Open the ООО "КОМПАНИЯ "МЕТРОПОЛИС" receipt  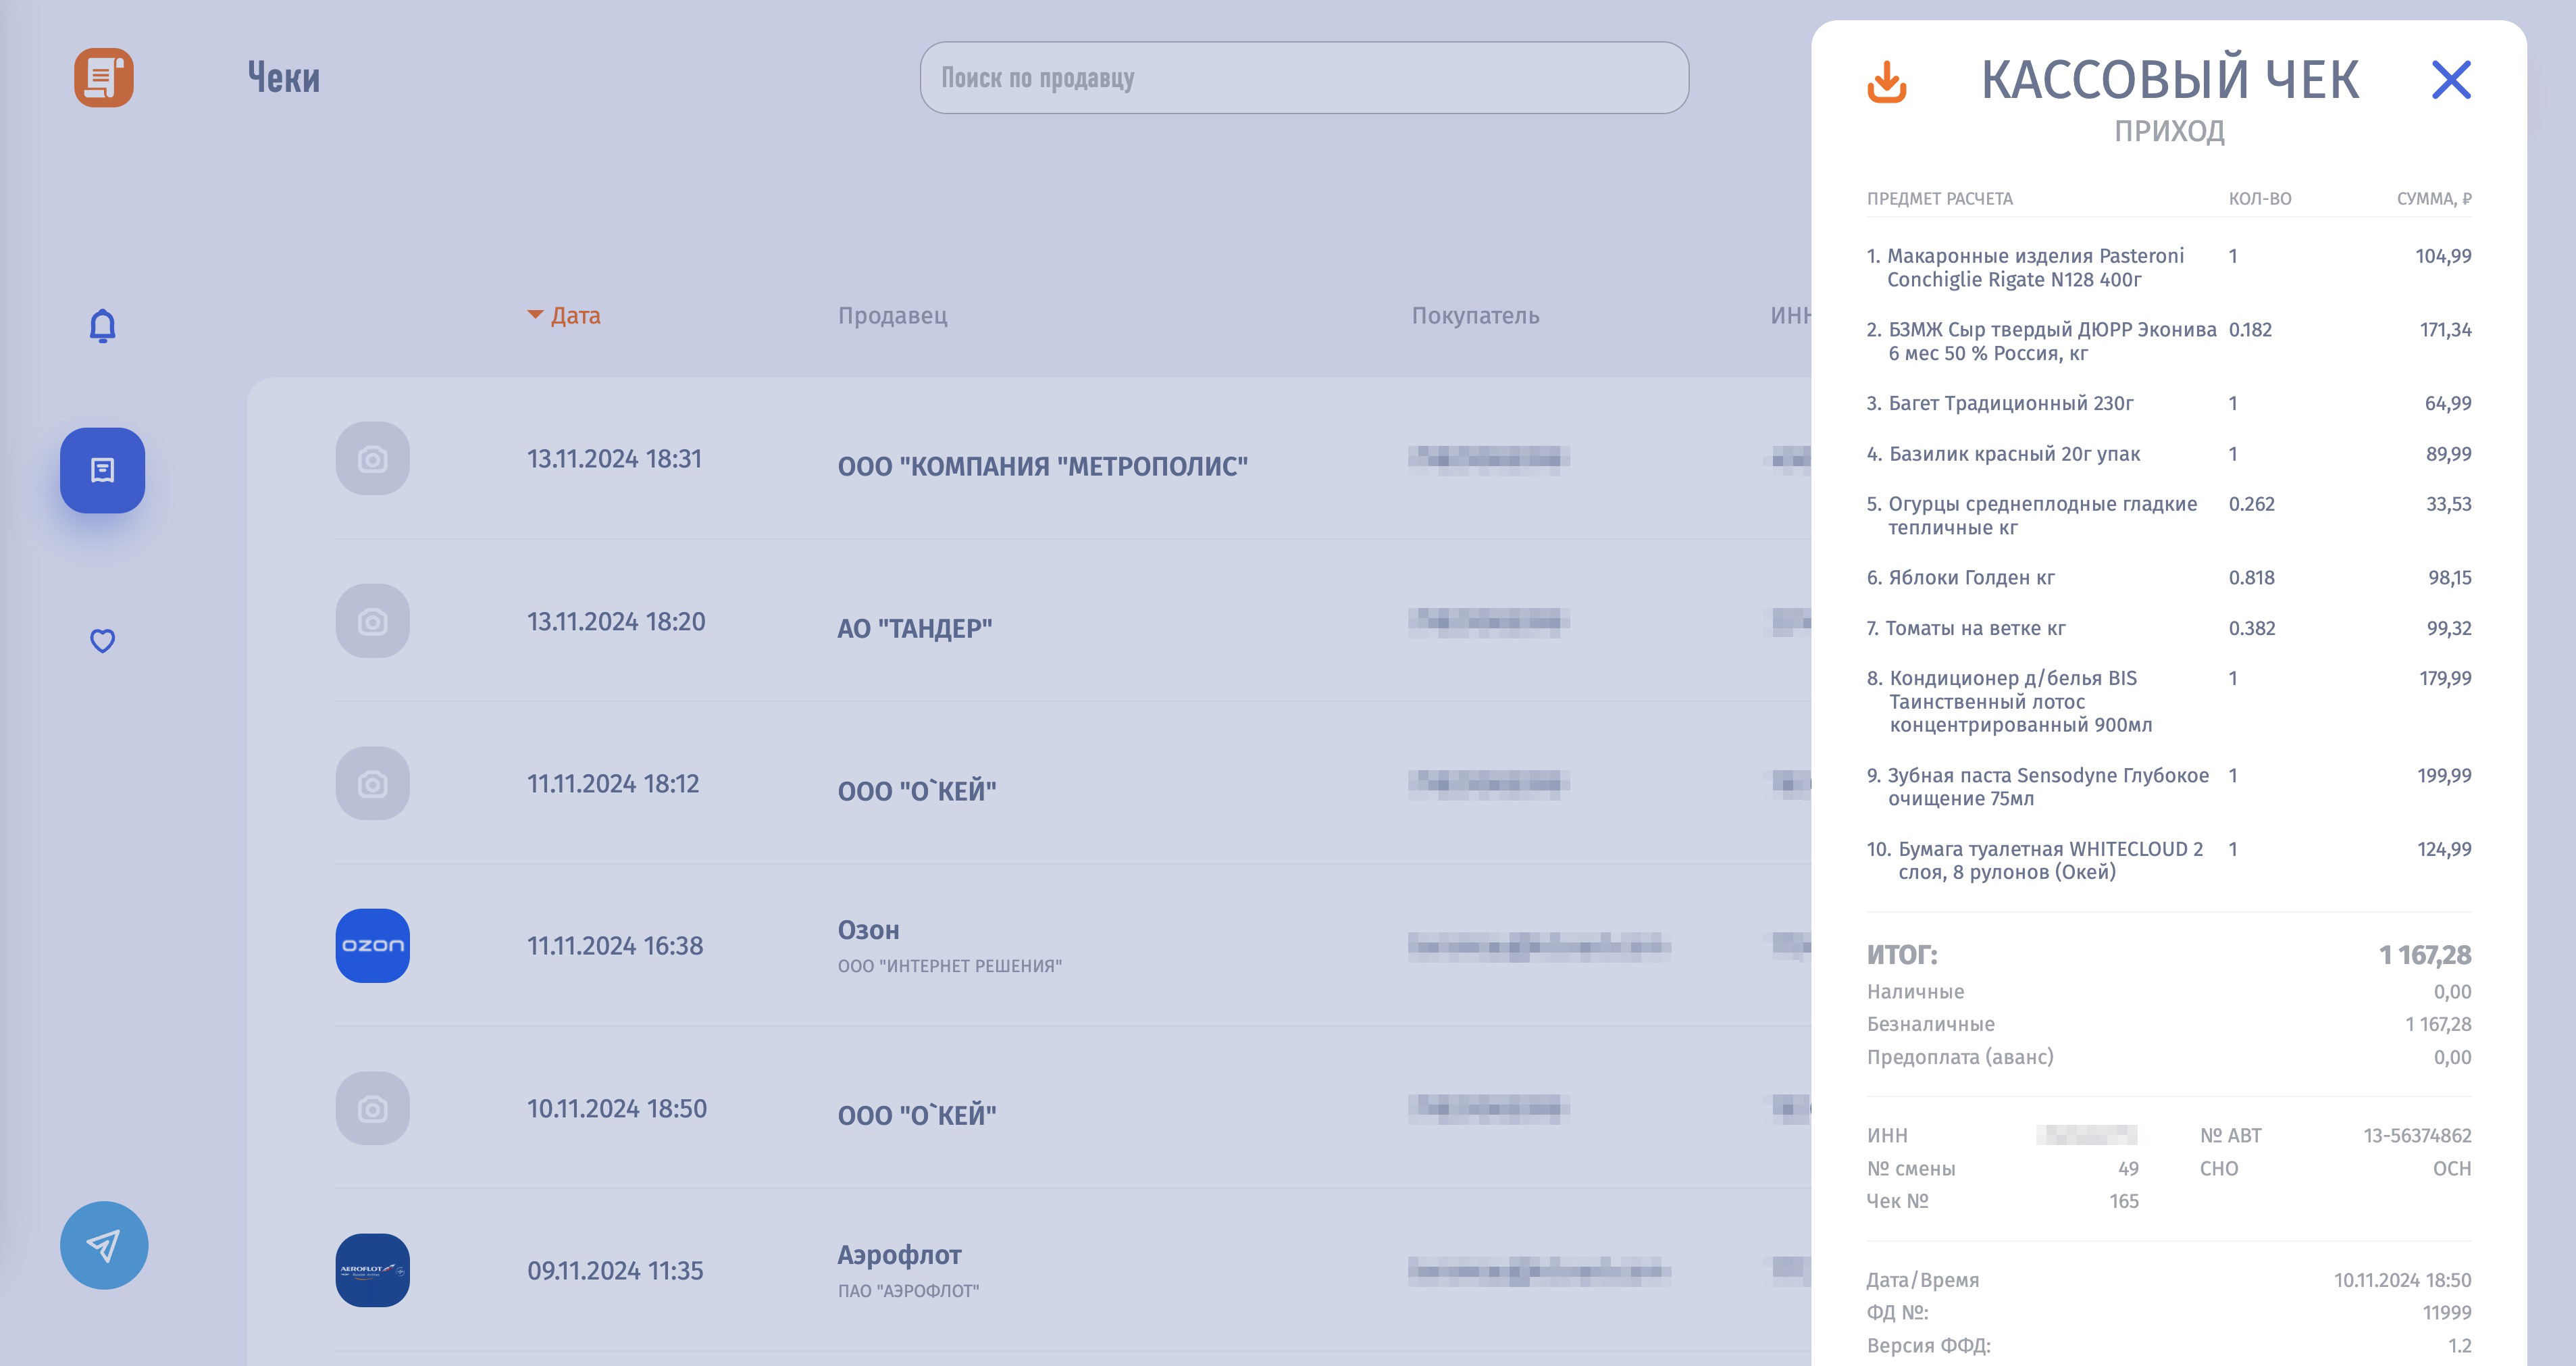pyautogui.click(x=1042, y=466)
